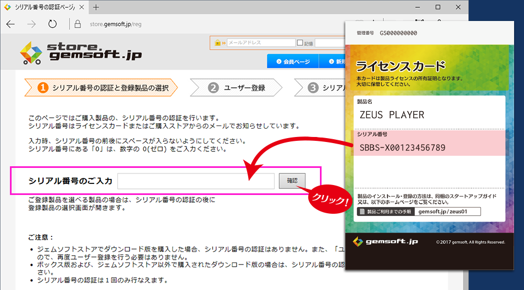524x290 pixels.
Task: Click the padlock icon in the address bar
Action: tap(78, 24)
